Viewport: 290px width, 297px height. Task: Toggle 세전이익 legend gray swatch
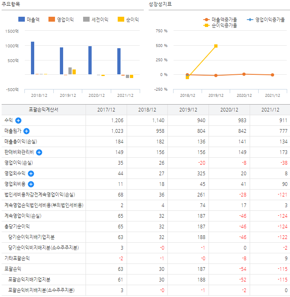(86, 19)
